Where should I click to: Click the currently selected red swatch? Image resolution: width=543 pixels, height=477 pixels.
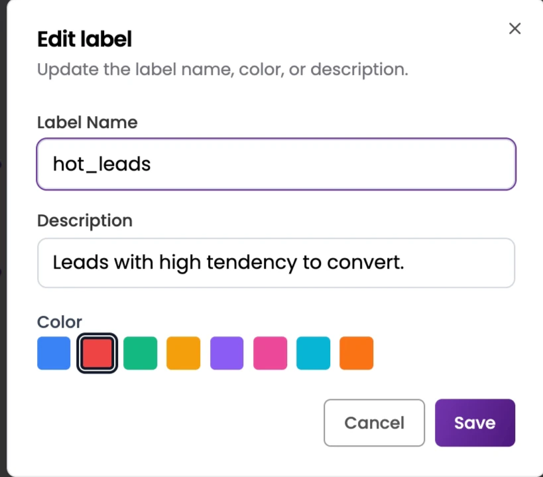point(97,353)
